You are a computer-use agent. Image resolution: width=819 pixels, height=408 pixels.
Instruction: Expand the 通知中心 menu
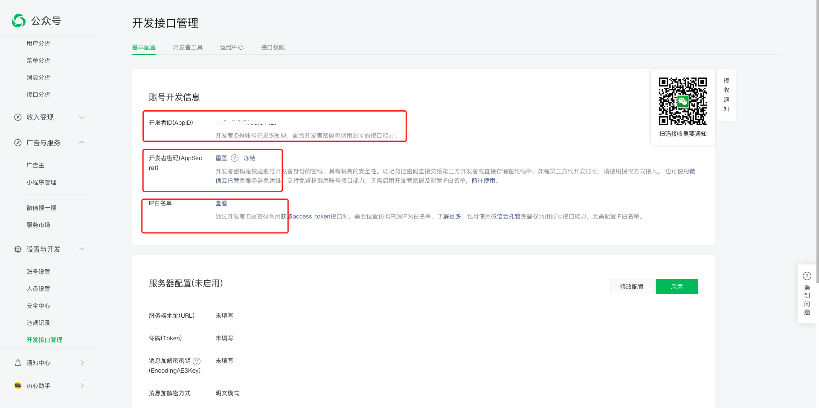pyautogui.click(x=82, y=362)
